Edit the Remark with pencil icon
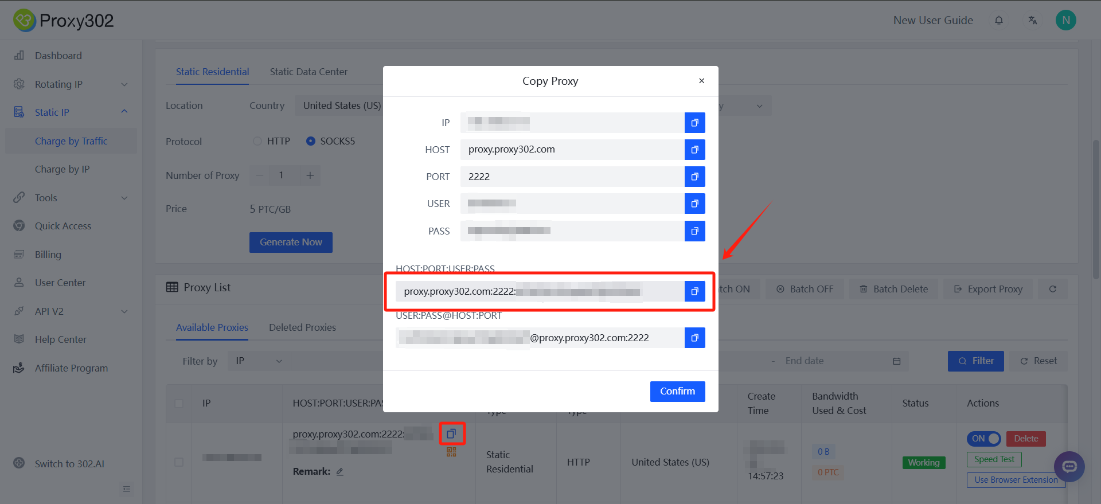Viewport: 1101px width, 504px height. click(339, 471)
